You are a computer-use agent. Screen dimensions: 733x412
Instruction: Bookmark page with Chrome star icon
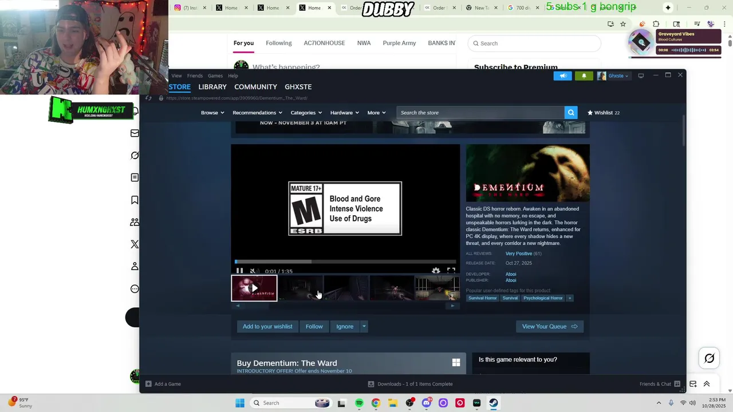[x=623, y=24]
